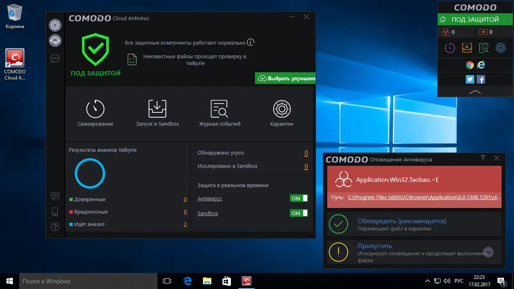The height and width of the screenshot is (289, 514).
Task: Click the ПОД ЗАЩИТОЙ banner in widget
Action: pyautogui.click(x=475, y=19)
